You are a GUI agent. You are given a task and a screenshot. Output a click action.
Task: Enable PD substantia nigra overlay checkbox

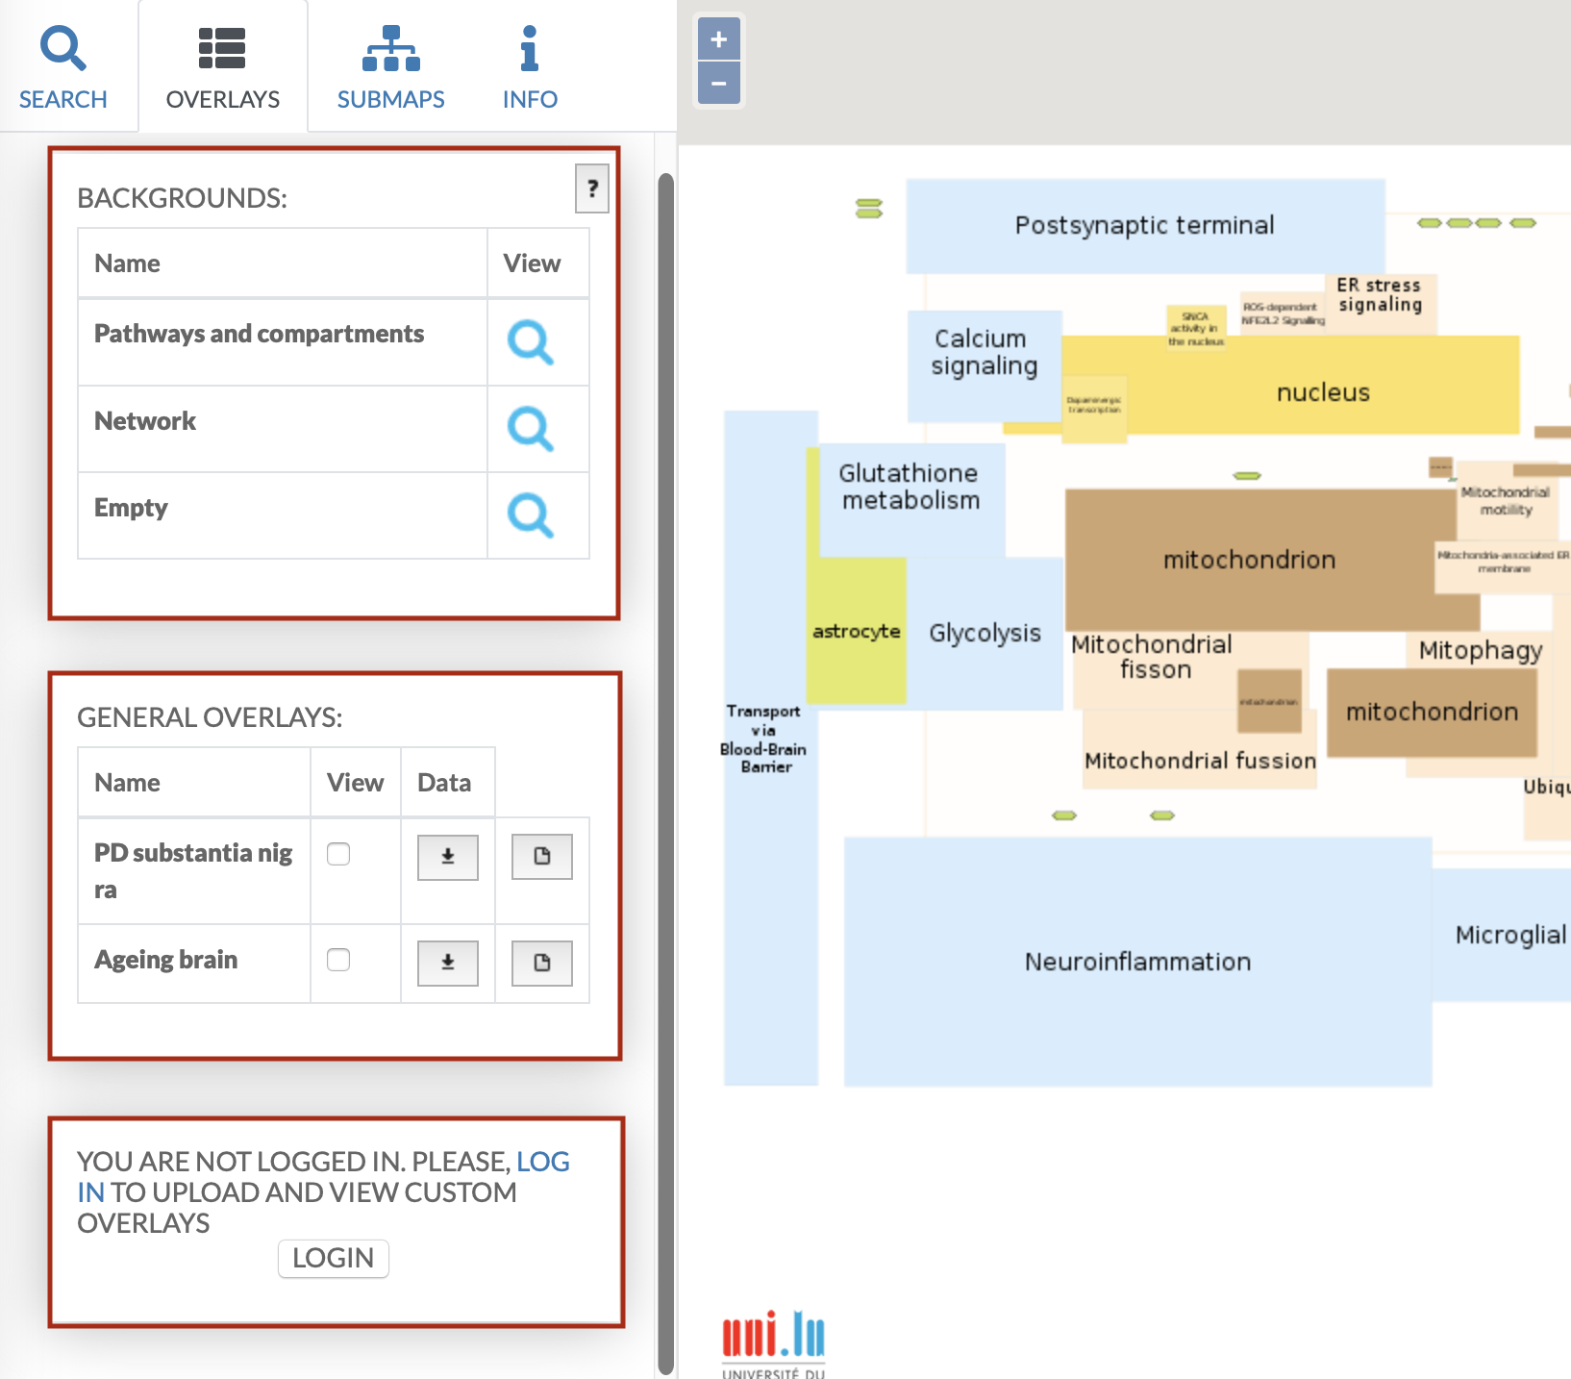338,854
